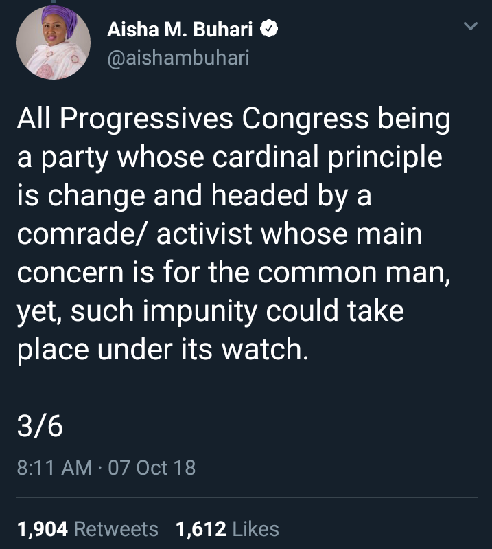This screenshot has height=549, width=492.
Task: Click the blue verified badge icon
Action: 269,29
